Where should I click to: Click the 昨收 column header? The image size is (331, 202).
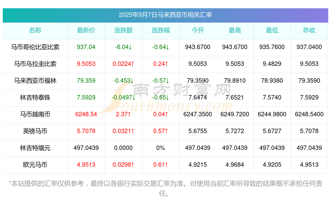309,30
